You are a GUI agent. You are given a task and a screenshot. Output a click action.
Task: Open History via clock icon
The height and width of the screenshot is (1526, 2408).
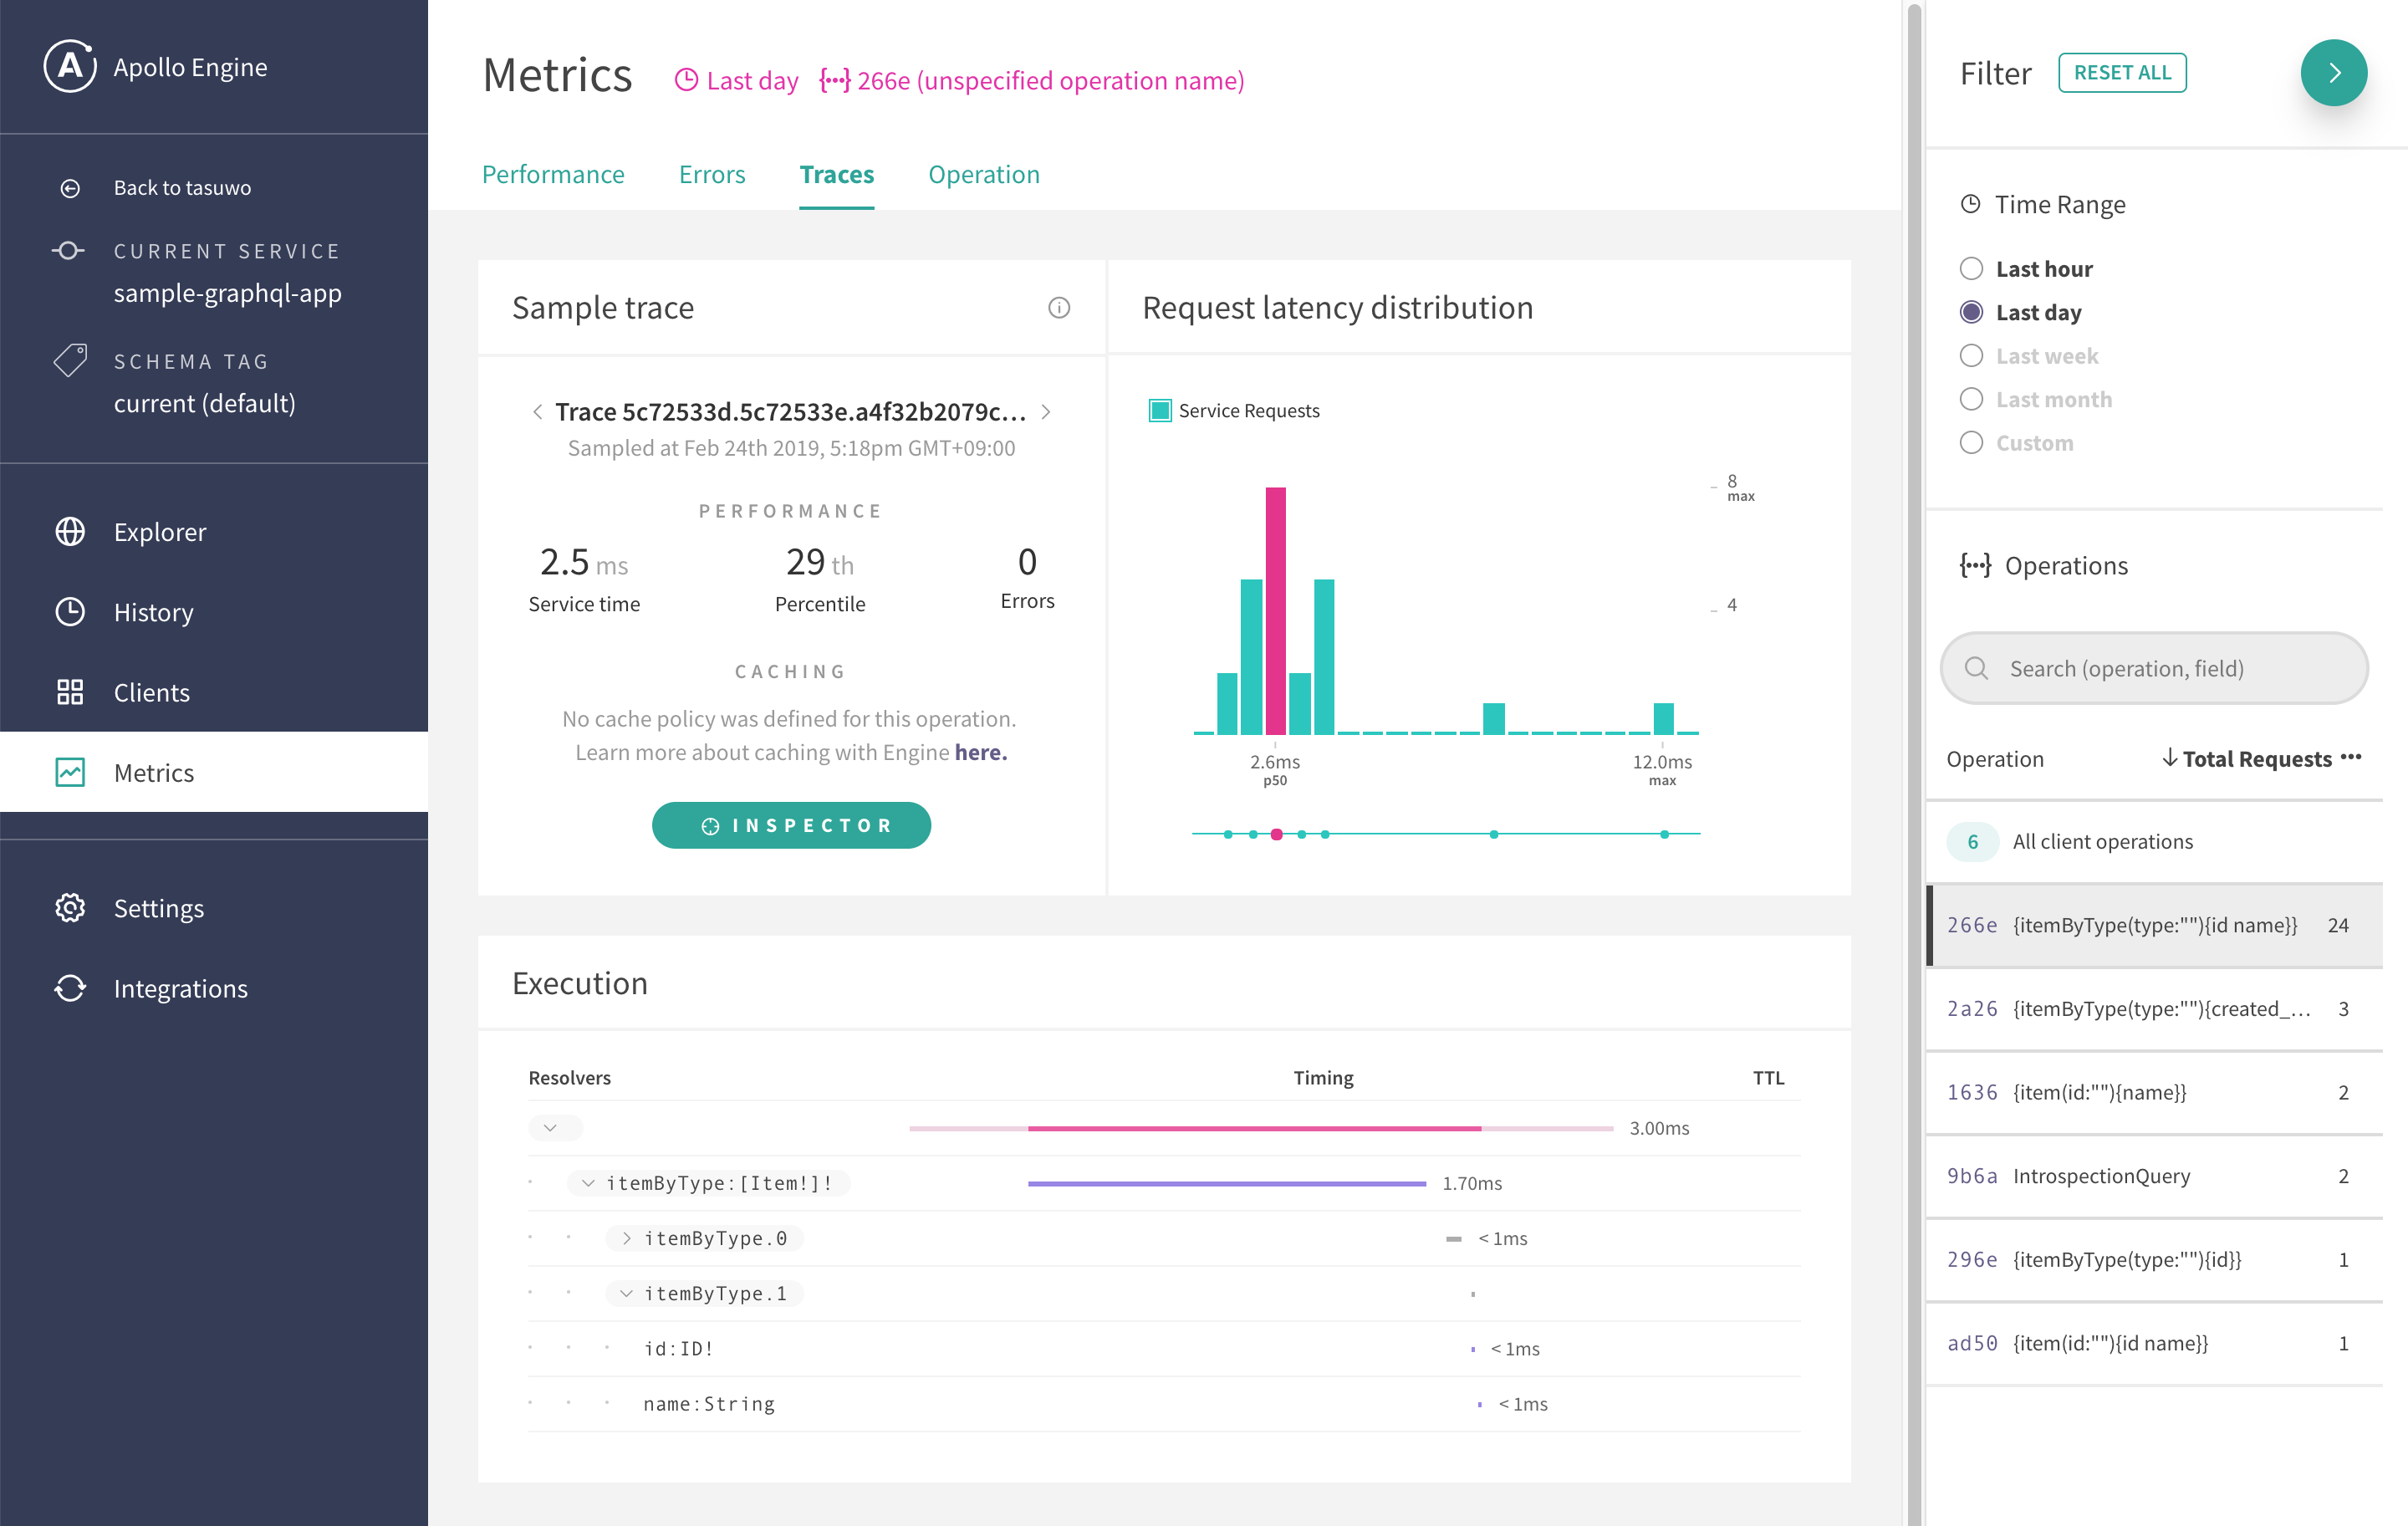[x=70, y=612]
